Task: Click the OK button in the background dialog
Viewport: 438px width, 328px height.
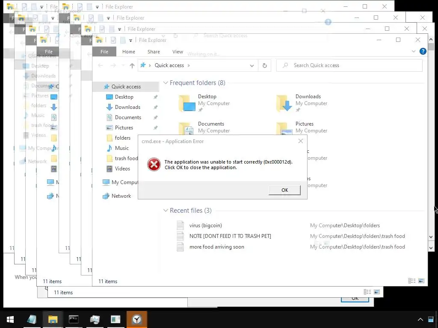Action: pyautogui.click(x=355, y=299)
